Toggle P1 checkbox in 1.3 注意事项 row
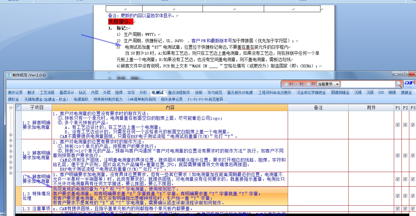The height and width of the screenshot is (216, 416). (x=398, y=208)
